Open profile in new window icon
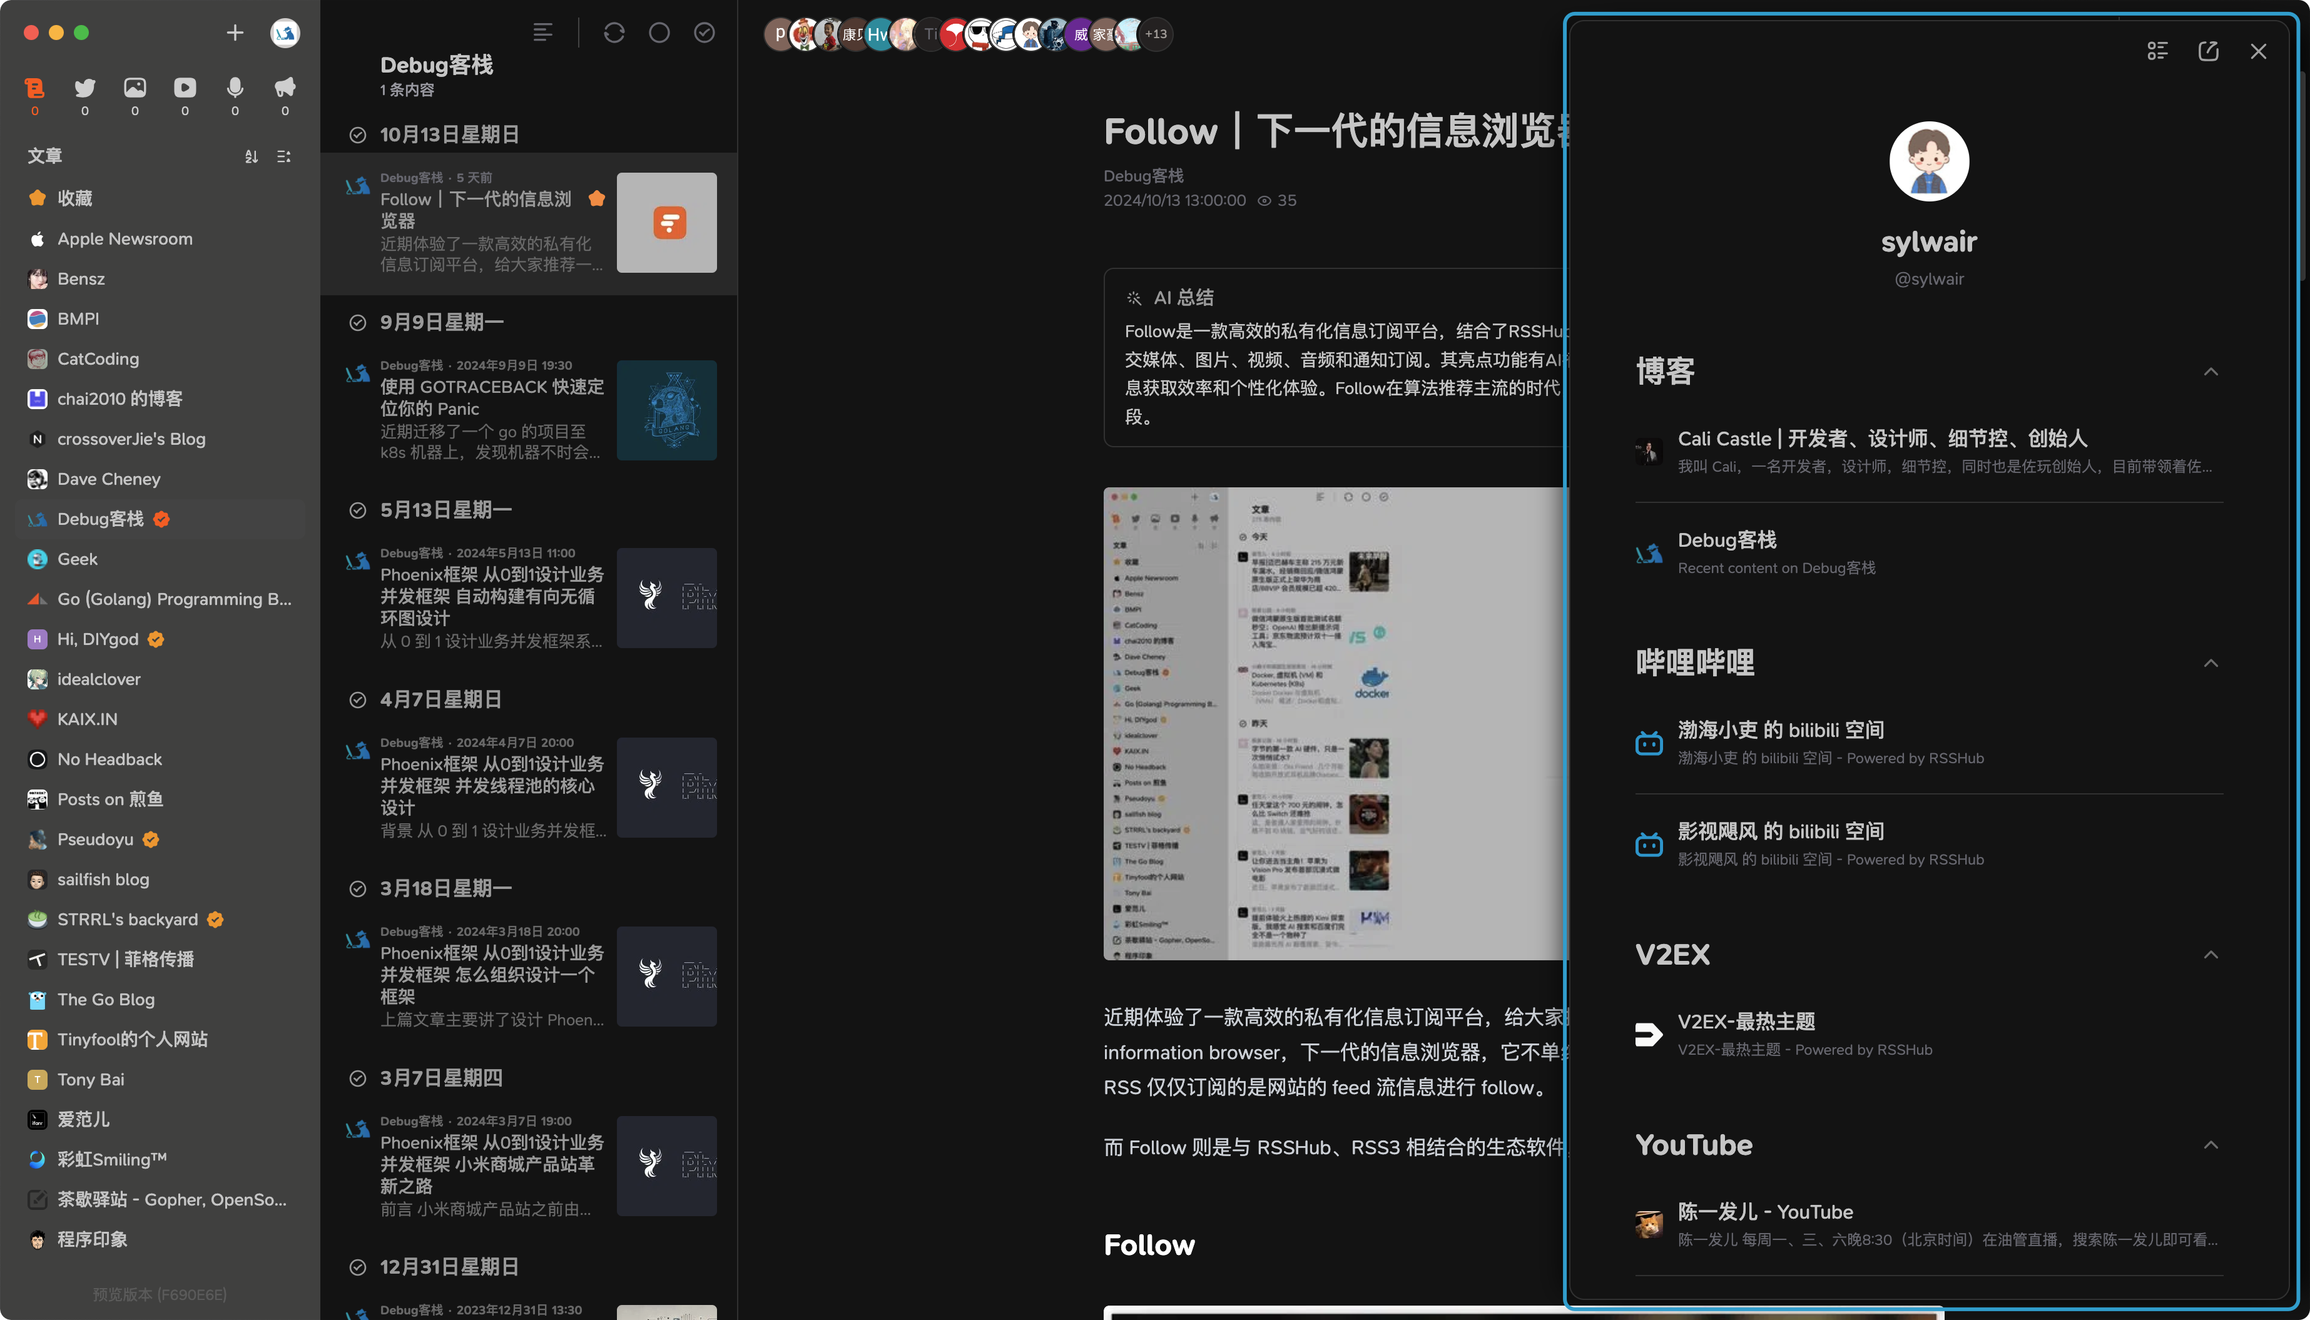This screenshot has height=1320, width=2310. pos(2207,52)
